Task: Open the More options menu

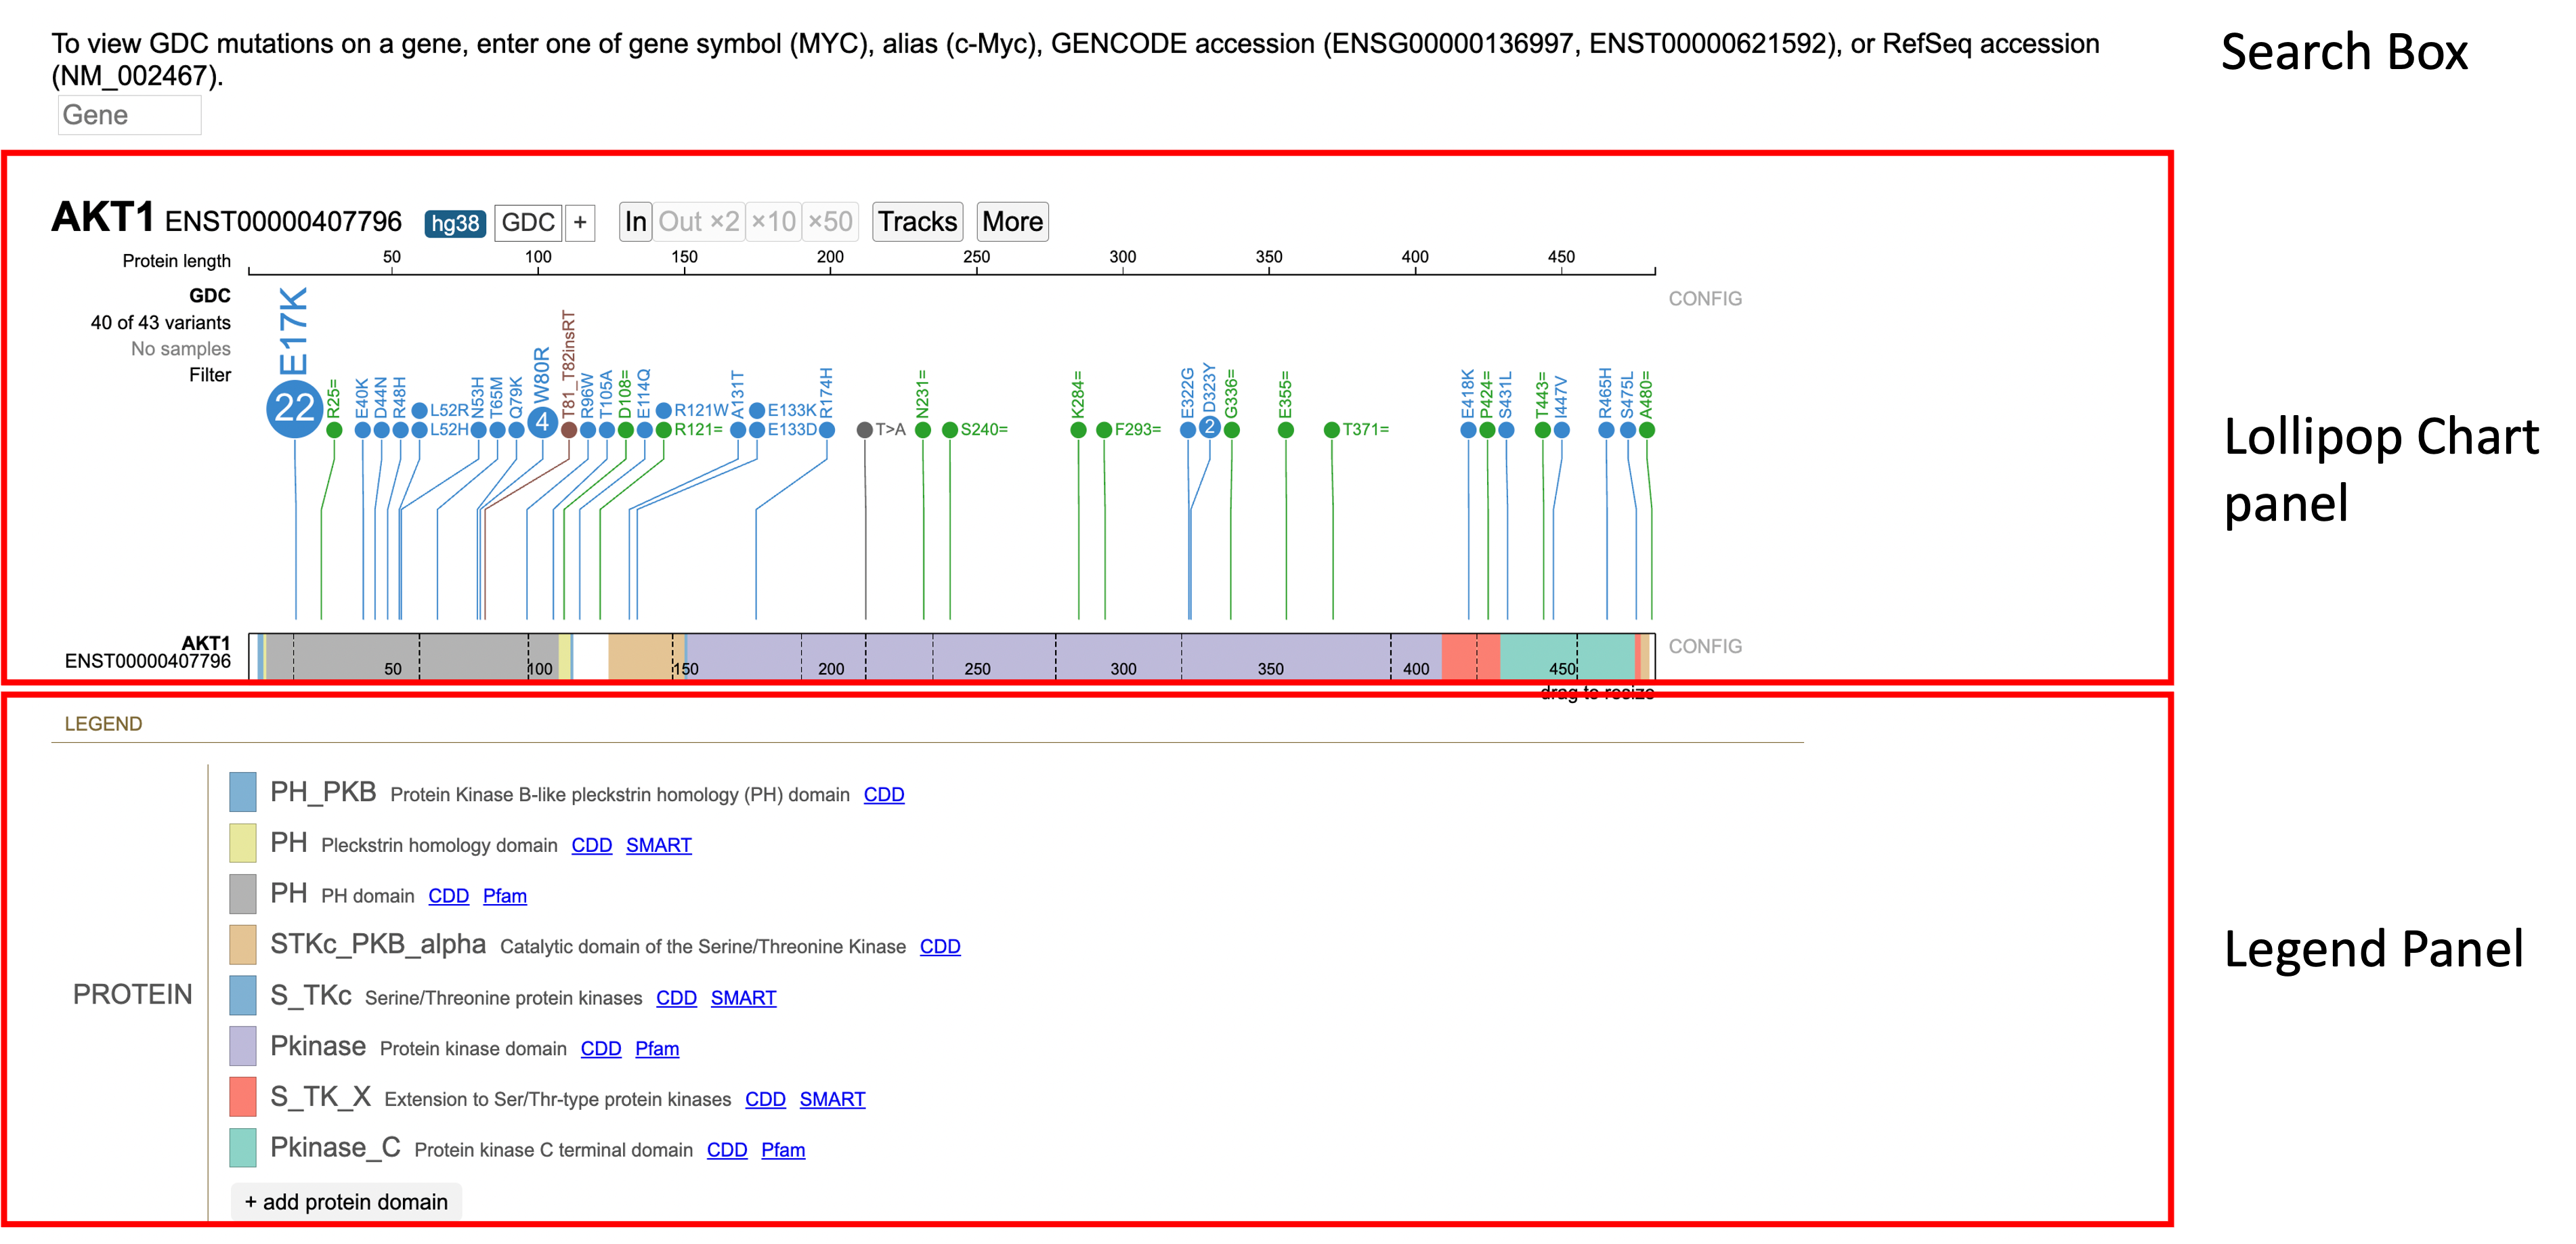Action: pyautogui.click(x=1012, y=222)
